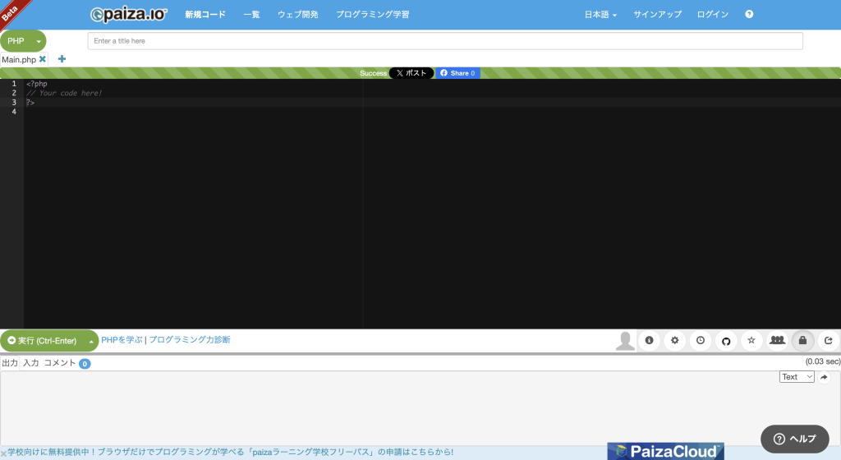The image size is (841, 460).
Task: Follow the PHPを学ぶ link
Action: [x=122, y=339]
